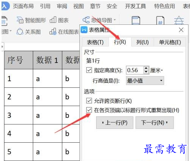Close the 表格属性 dialog
The width and height of the screenshot is (190, 161).
click(x=181, y=30)
